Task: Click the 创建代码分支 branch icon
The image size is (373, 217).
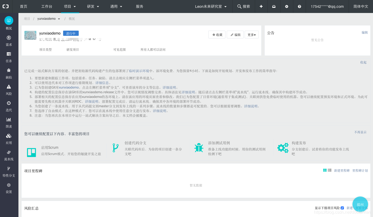Action: point(115,148)
